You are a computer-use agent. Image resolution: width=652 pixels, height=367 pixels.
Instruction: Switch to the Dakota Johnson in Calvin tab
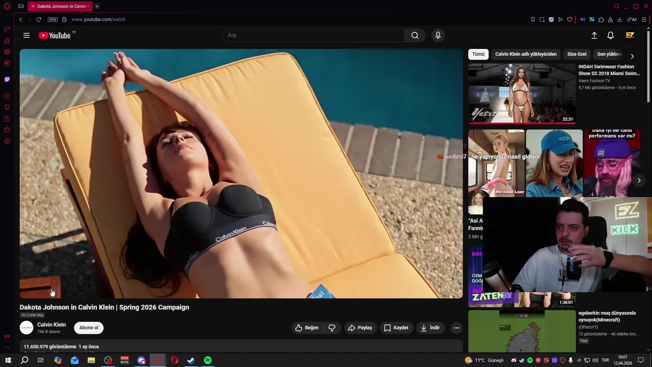tap(59, 6)
